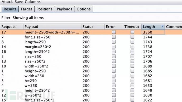
Task: Switch to the Payloads tab
Action: click(x=65, y=9)
